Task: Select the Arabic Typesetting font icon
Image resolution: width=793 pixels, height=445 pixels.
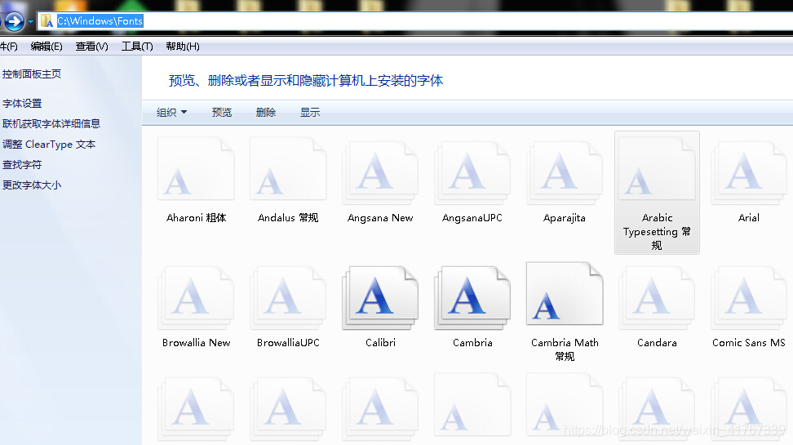Action: click(657, 169)
